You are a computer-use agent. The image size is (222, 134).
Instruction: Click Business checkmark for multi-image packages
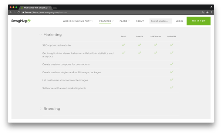pyautogui.click(x=172, y=71)
